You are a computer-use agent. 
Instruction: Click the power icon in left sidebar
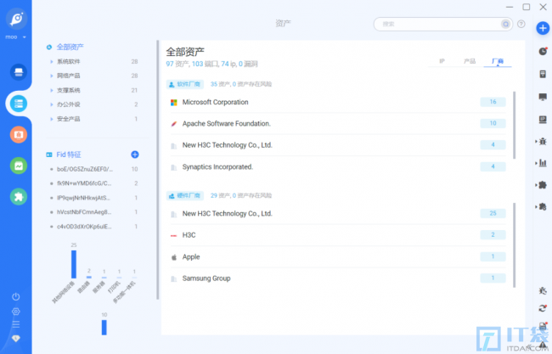pos(16,296)
